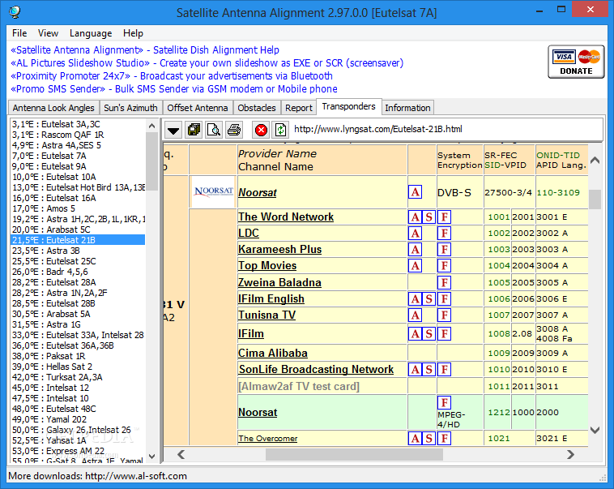The width and height of the screenshot is (614, 489).
Task: Open SonLife Broadcasting Network link
Action: coord(316,370)
